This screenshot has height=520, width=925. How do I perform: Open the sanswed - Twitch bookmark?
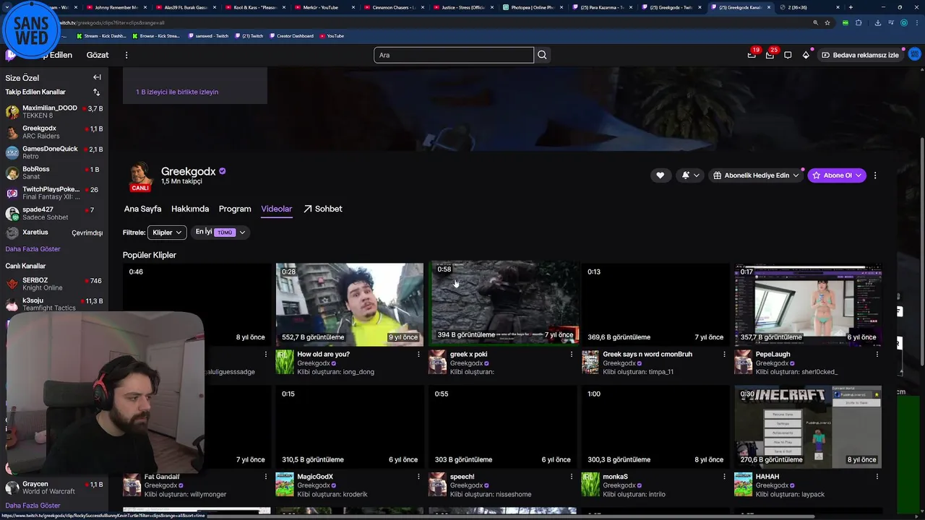(210, 35)
